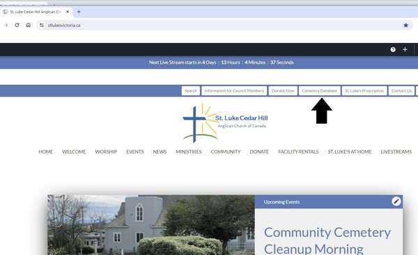Click the St. Luke Cedar Hill logo
The image size is (418, 255).
(x=225, y=122)
